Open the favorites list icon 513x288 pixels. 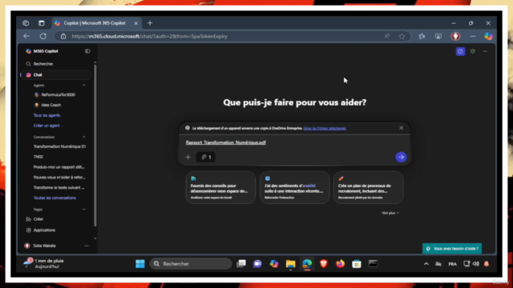coord(422,36)
